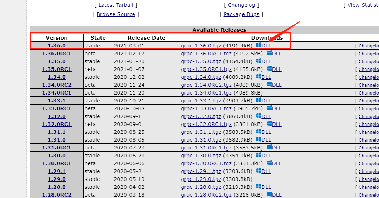Open the Changelog link for 1.36.0 row

[x=369, y=46]
